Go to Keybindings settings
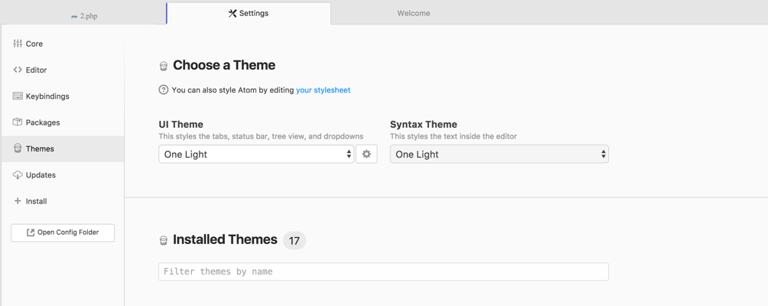This screenshot has height=306, width=768. click(x=63, y=96)
